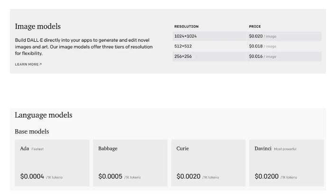Click the $0.018 per image price
The height and width of the screenshot is (196, 335).
click(262, 47)
